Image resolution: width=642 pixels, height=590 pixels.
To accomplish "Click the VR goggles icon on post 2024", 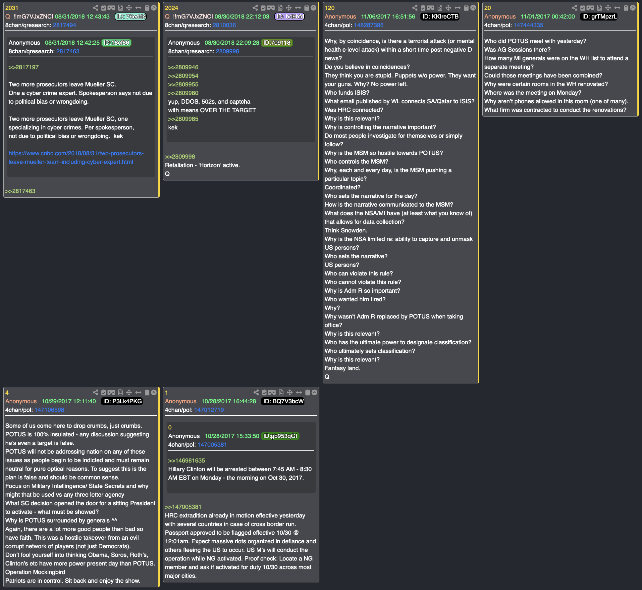I will (x=271, y=8).
